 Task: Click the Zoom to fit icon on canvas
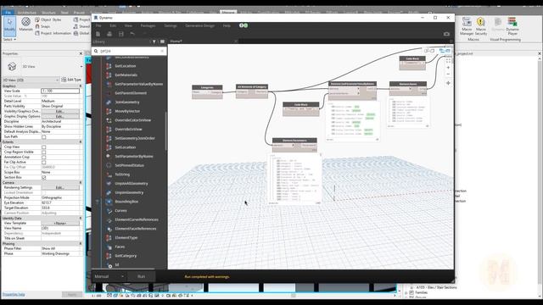coord(448,60)
